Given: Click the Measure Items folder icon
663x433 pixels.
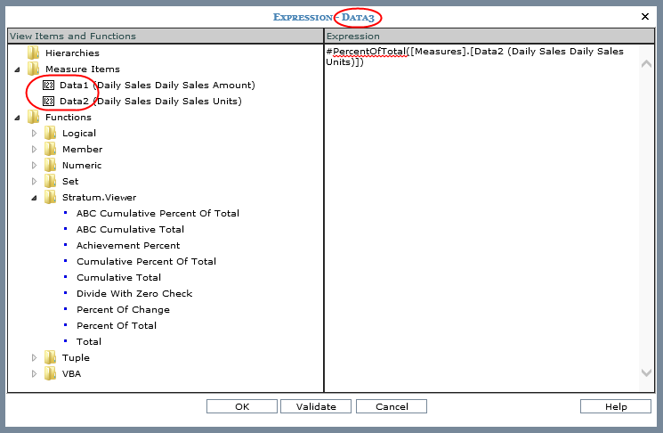Looking at the screenshot, I should tap(34, 69).
